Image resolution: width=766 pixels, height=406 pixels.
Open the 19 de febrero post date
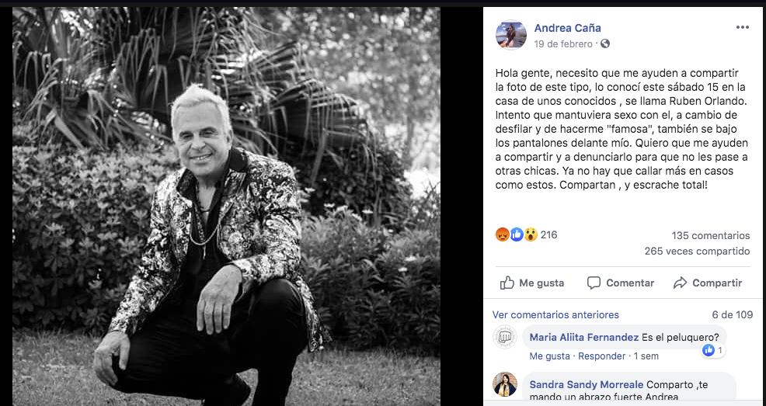[x=562, y=44]
